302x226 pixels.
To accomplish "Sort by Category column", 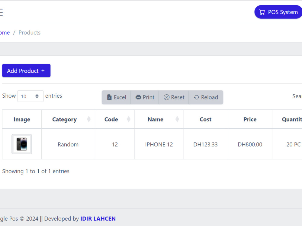I will point(68,119).
